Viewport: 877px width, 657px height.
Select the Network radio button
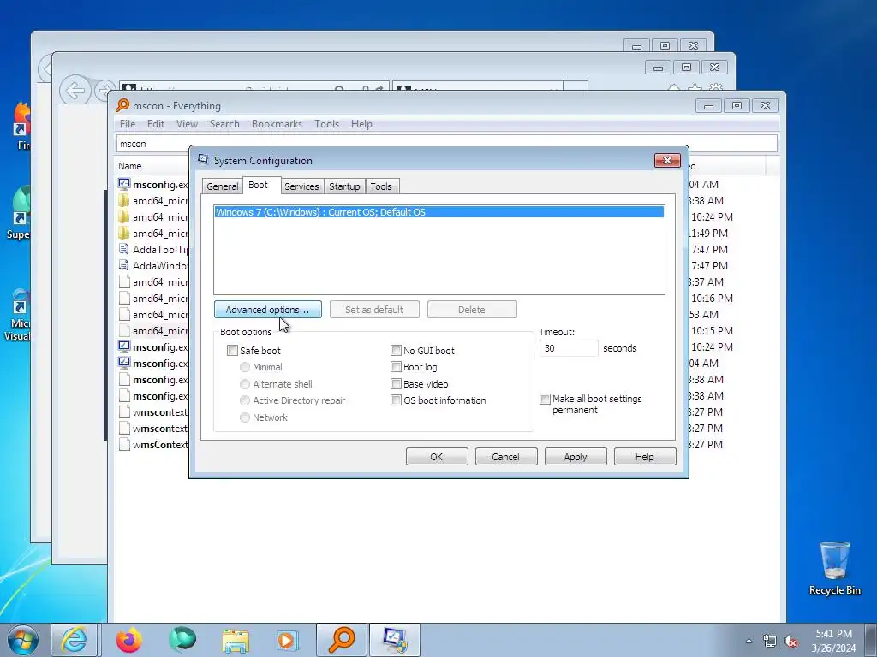(245, 417)
